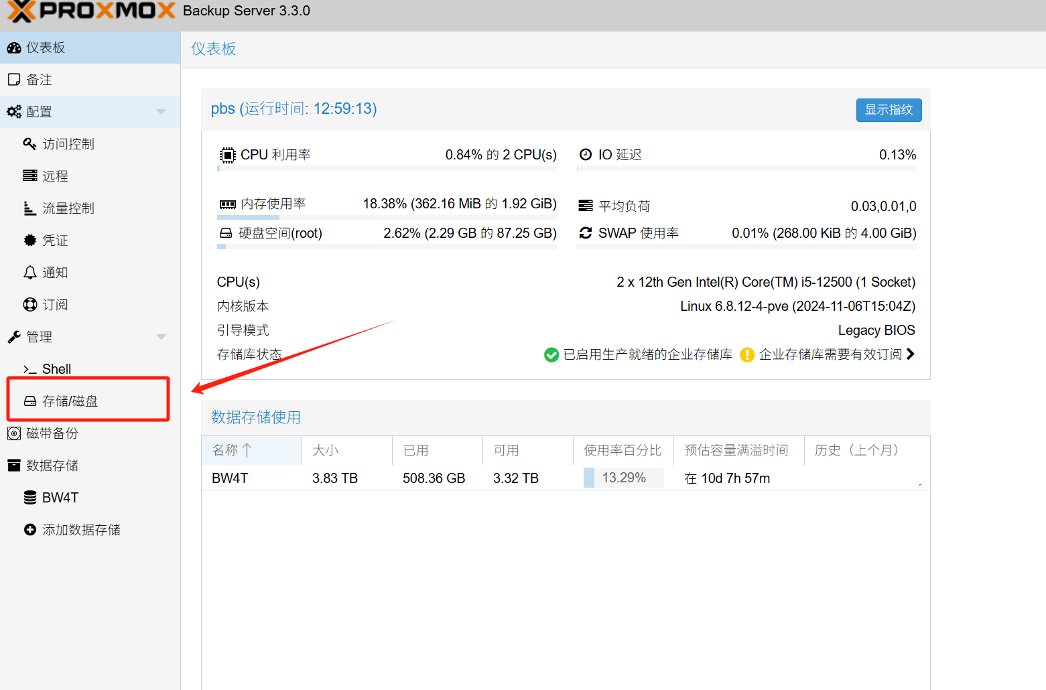Viewport: 1046px width, 690px height.
Task: Click the 显示指纹 button
Action: pos(889,110)
